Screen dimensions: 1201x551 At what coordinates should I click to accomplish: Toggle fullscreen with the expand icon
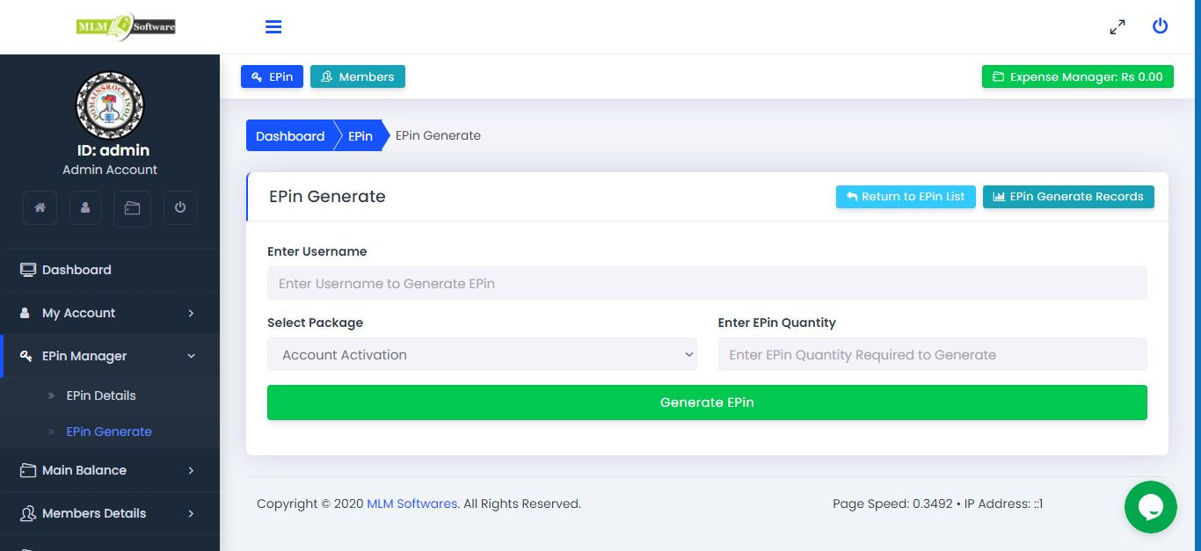1117,27
